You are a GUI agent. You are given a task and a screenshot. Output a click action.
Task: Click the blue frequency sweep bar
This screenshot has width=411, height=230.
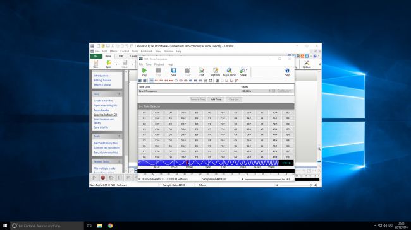209,163
